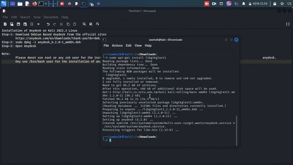Image resolution: width=293 pixels, height=165 pixels.
Task: Open the file manager from the panel
Action: [x=20, y=4]
